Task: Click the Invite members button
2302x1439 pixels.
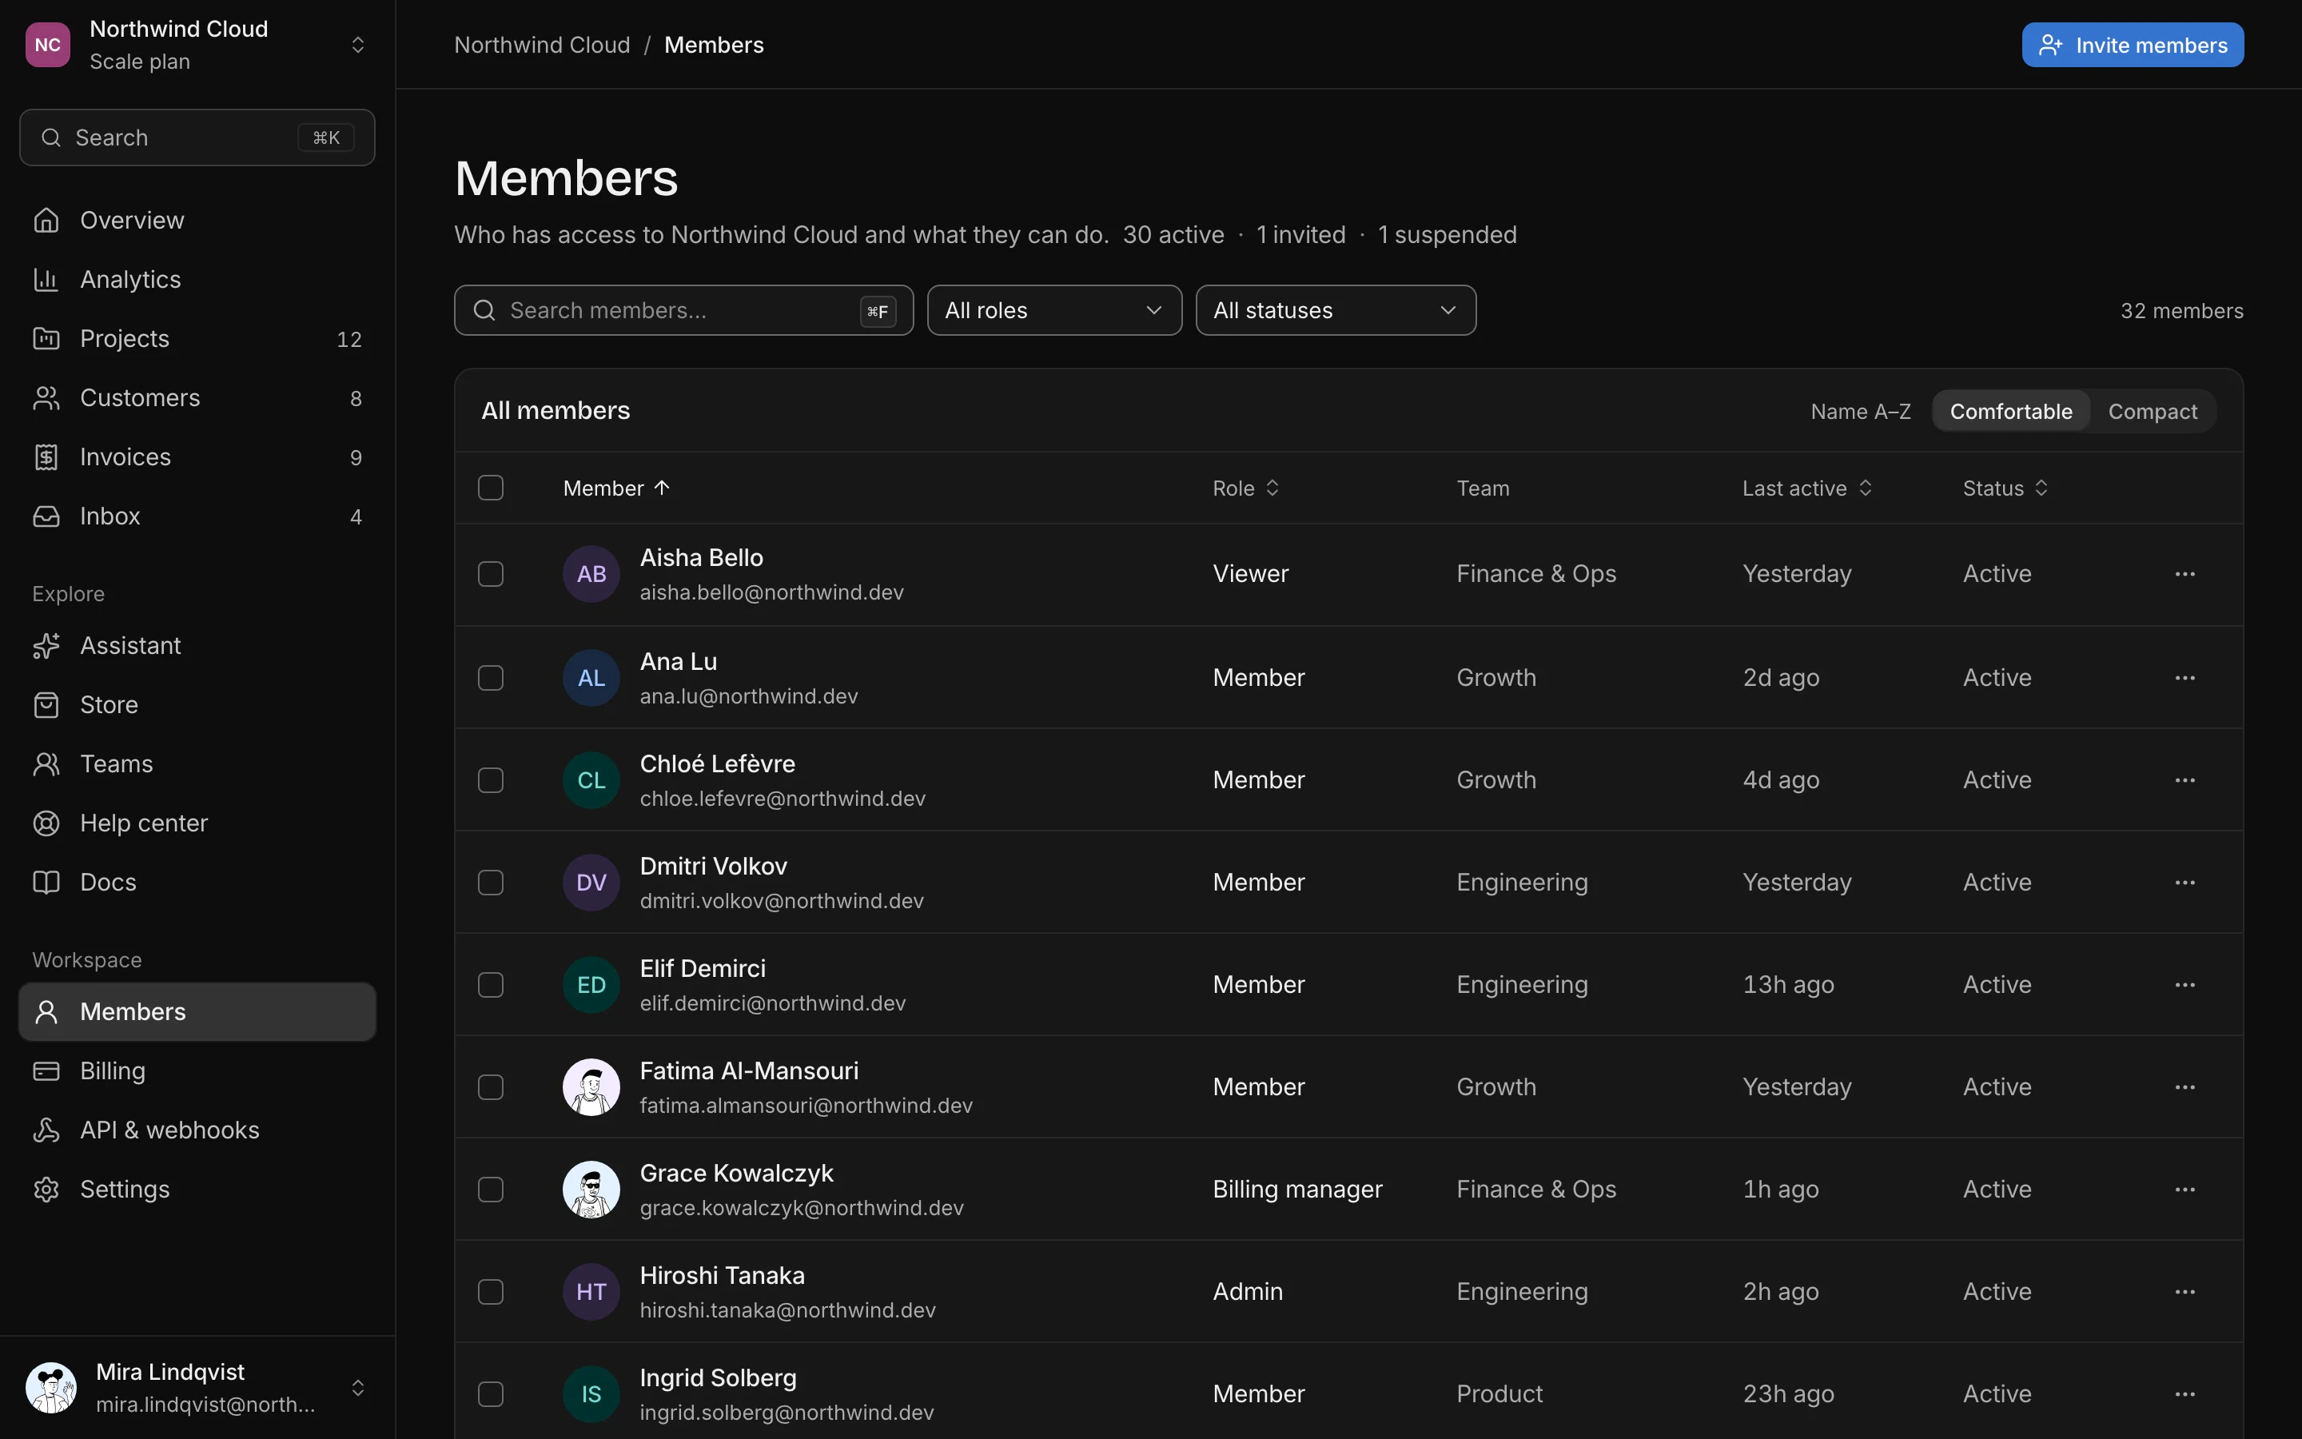Action: pos(2133,45)
